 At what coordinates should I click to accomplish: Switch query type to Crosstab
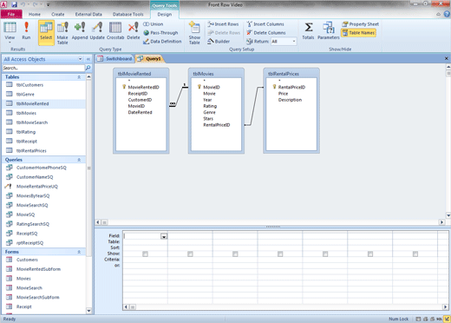click(x=115, y=31)
